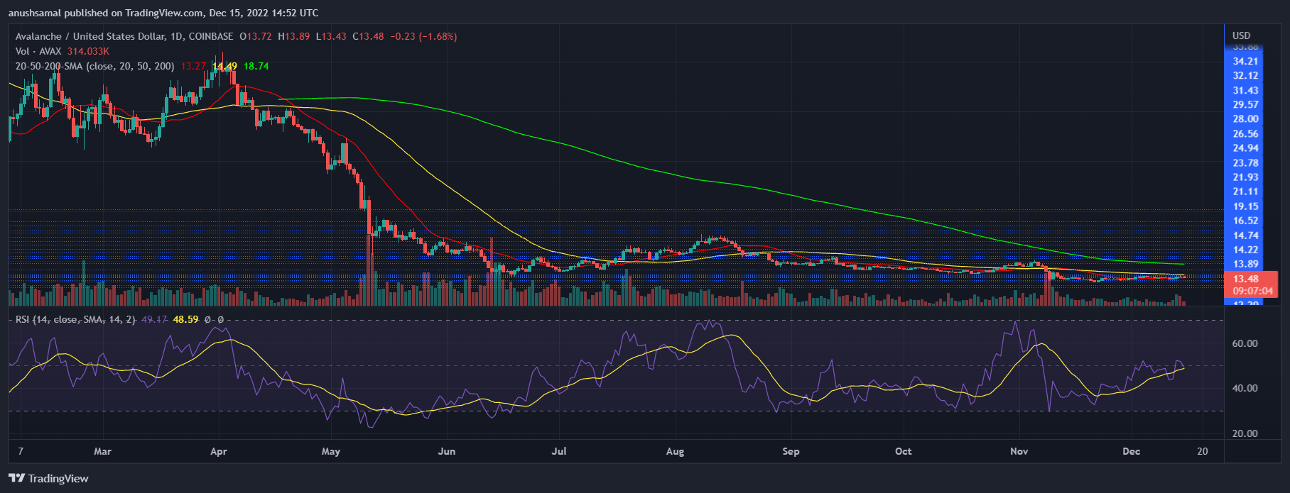Click the USD currency label on price axis
This screenshot has height=493, width=1290.
(1241, 35)
